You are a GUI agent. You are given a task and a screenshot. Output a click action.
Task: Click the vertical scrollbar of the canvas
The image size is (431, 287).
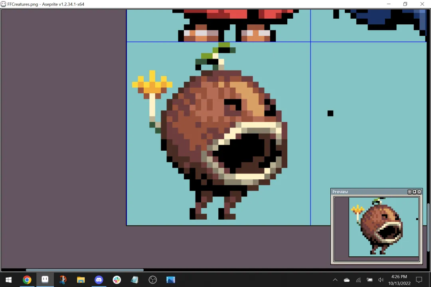click(428, 227)
